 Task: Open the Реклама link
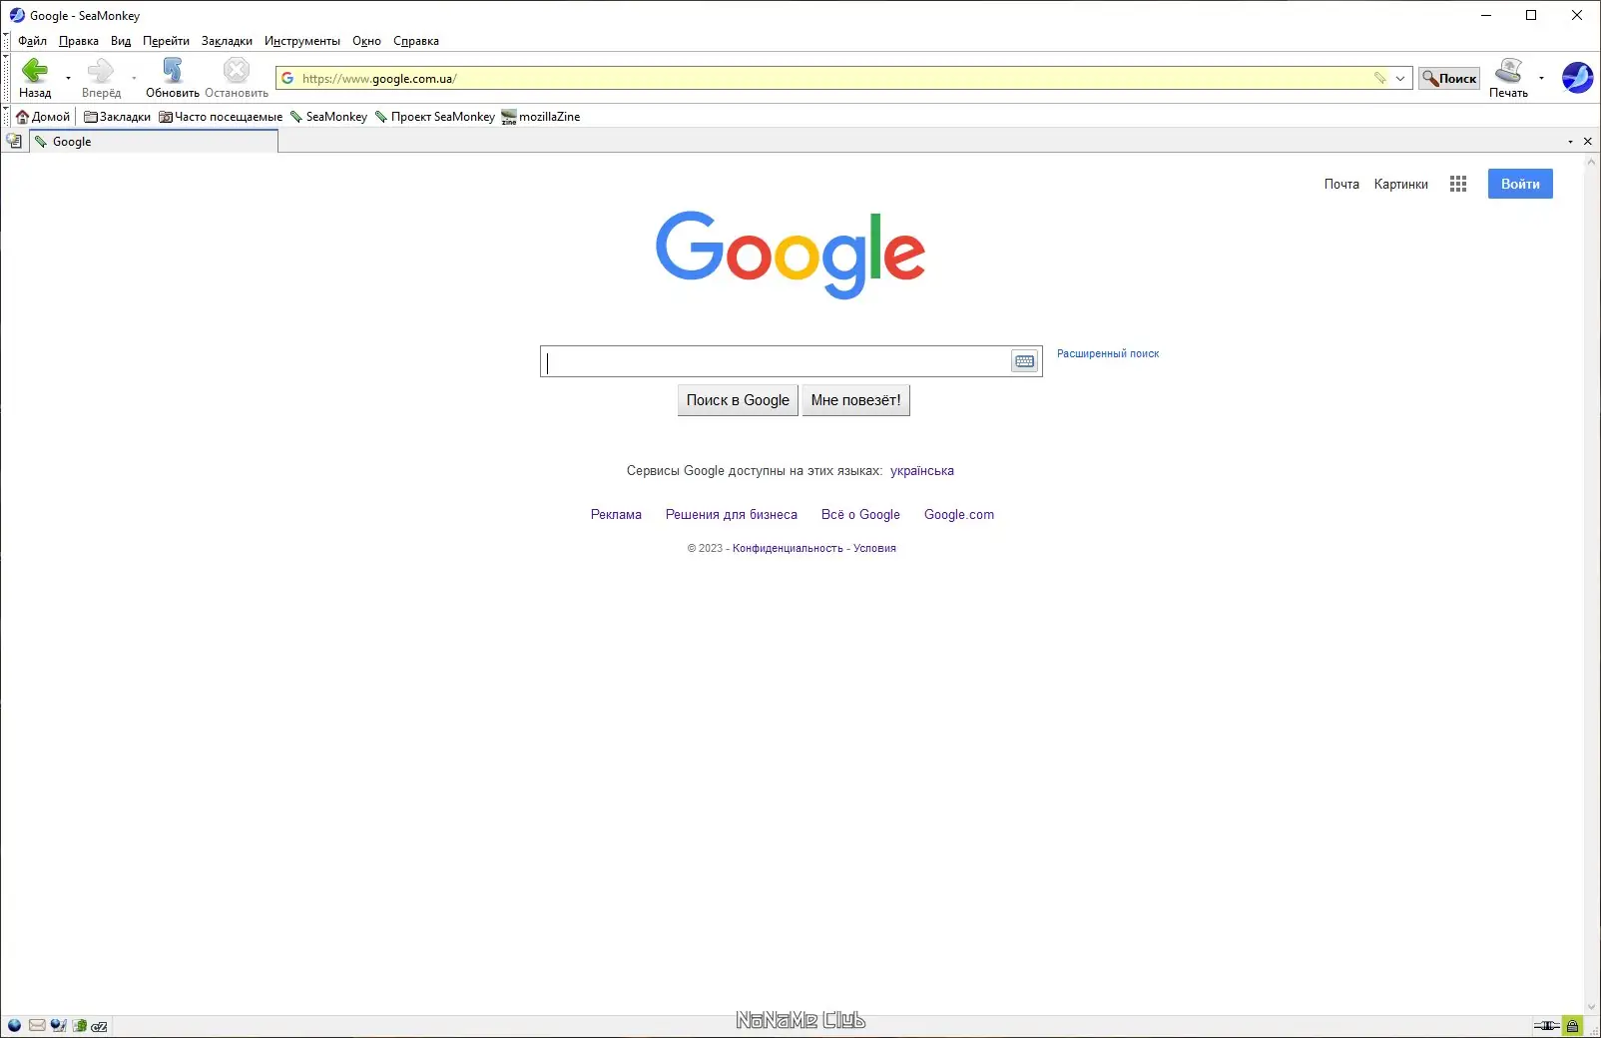(x=616, y=515)
